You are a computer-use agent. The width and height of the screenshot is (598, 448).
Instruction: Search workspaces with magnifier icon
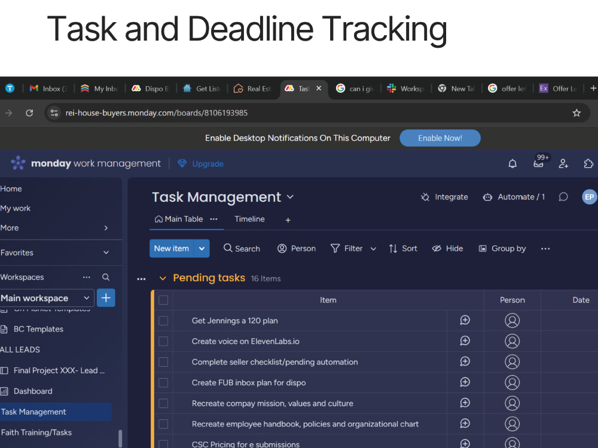coord(106,277)
